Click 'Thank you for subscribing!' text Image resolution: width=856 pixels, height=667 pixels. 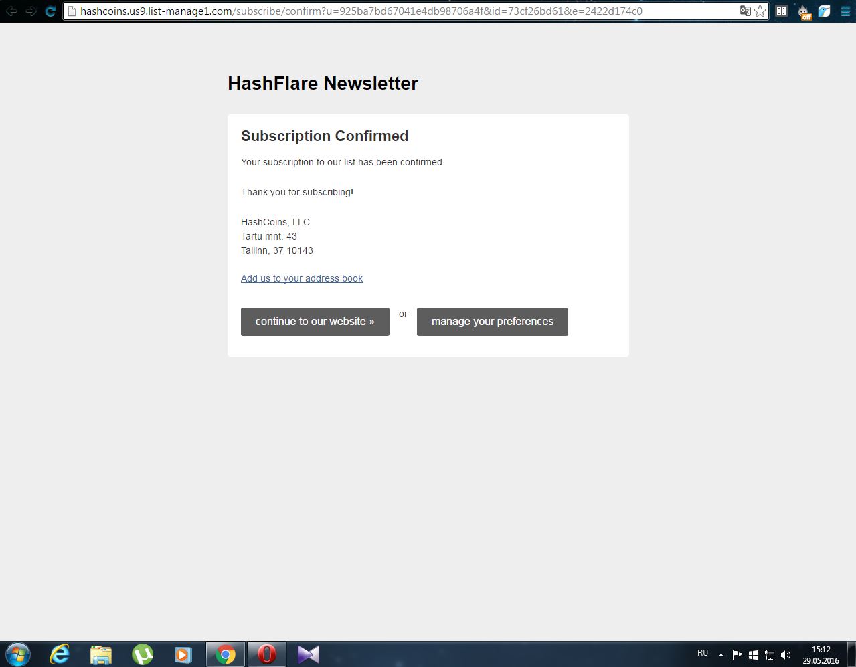[297, 192]
